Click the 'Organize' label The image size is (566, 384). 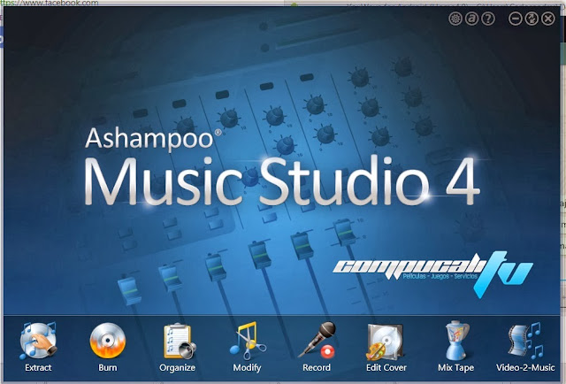[177, 368]
